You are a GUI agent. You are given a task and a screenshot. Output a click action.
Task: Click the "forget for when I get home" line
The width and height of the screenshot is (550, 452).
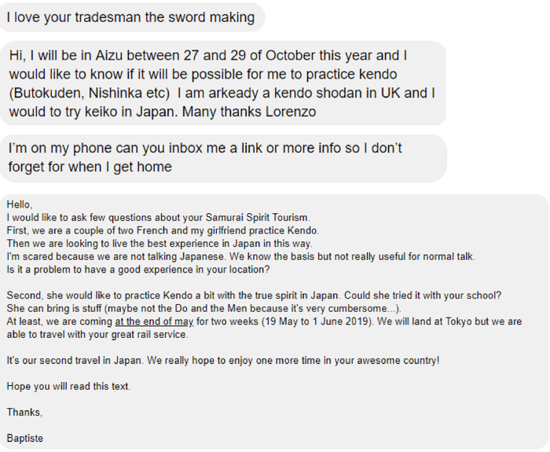[90, 166]
